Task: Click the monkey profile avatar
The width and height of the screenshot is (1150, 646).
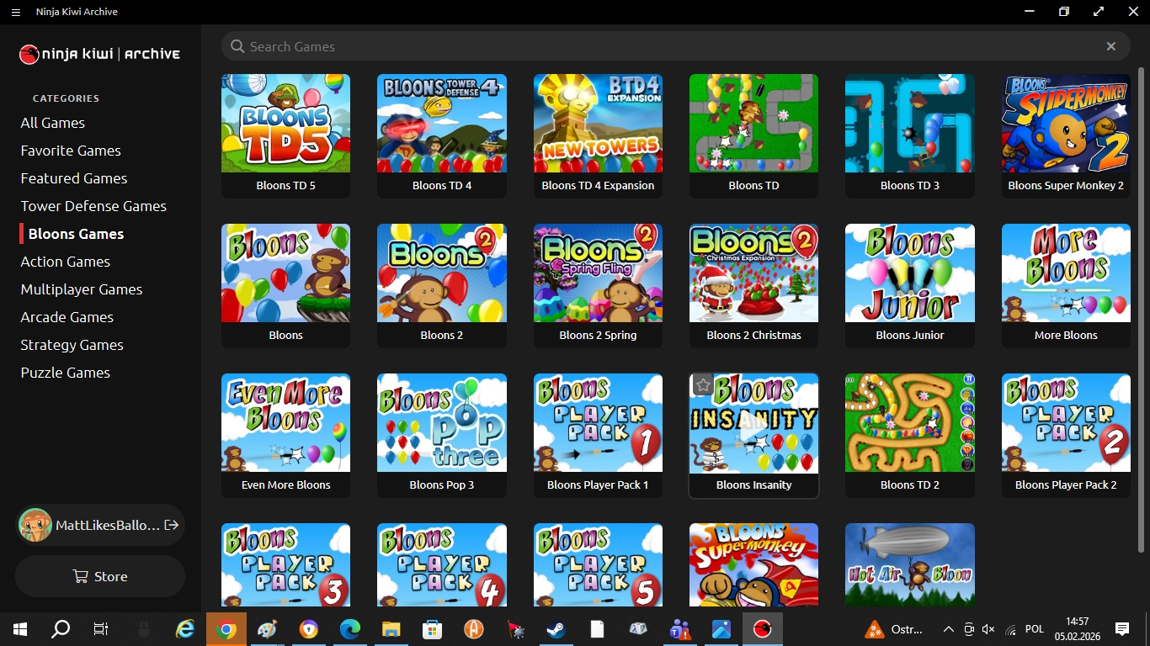Action: pyautogui.click(x=35, y=525)
